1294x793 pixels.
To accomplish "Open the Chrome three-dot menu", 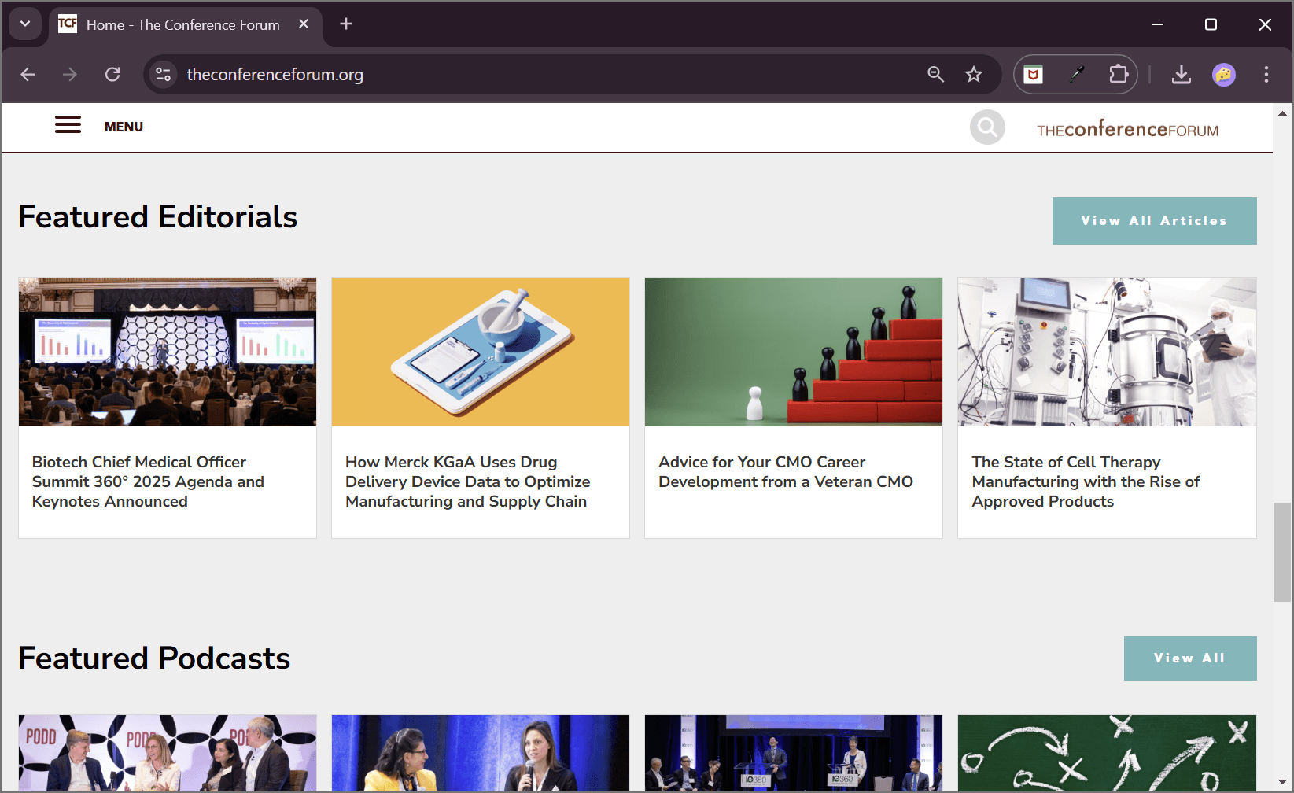I will (x=1266, y=75).
